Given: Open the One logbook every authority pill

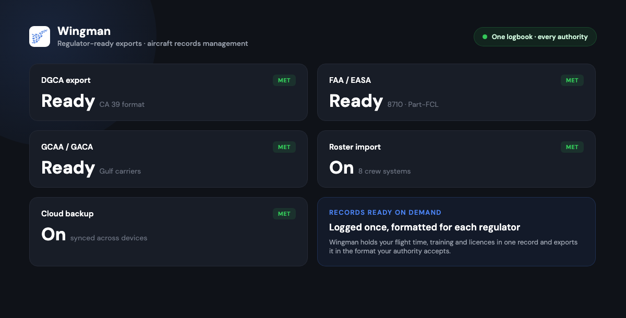Looking at the screenshot, I should pos(535,37).
